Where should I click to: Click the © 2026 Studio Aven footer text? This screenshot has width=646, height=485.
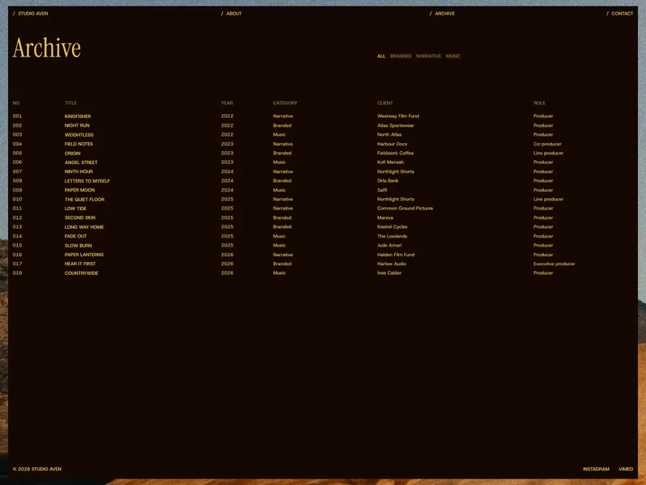click(37, 469)
